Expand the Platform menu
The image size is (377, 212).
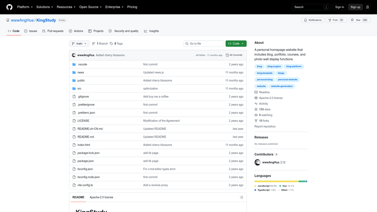[25, 7]
